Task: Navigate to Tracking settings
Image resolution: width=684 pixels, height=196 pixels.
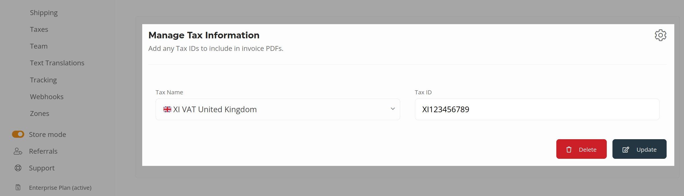Action: [43, 80]
